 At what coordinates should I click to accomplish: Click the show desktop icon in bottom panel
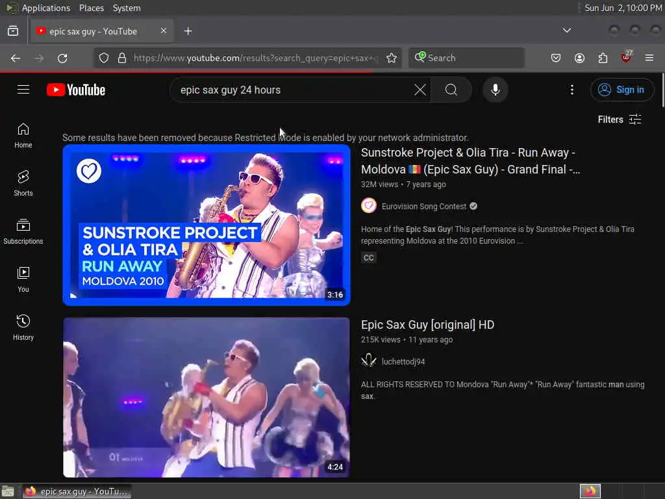(8, 491)
